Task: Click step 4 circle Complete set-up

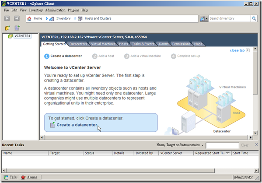Action: coord(174,56)
